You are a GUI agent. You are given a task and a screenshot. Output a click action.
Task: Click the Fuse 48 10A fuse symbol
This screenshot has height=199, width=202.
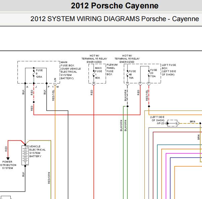[128, 74]
